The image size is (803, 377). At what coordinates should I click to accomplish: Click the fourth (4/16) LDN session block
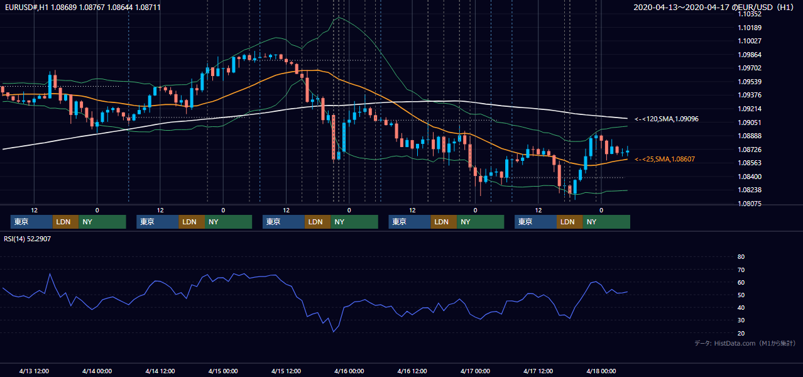pyautogui.click(x=444, y=222)
